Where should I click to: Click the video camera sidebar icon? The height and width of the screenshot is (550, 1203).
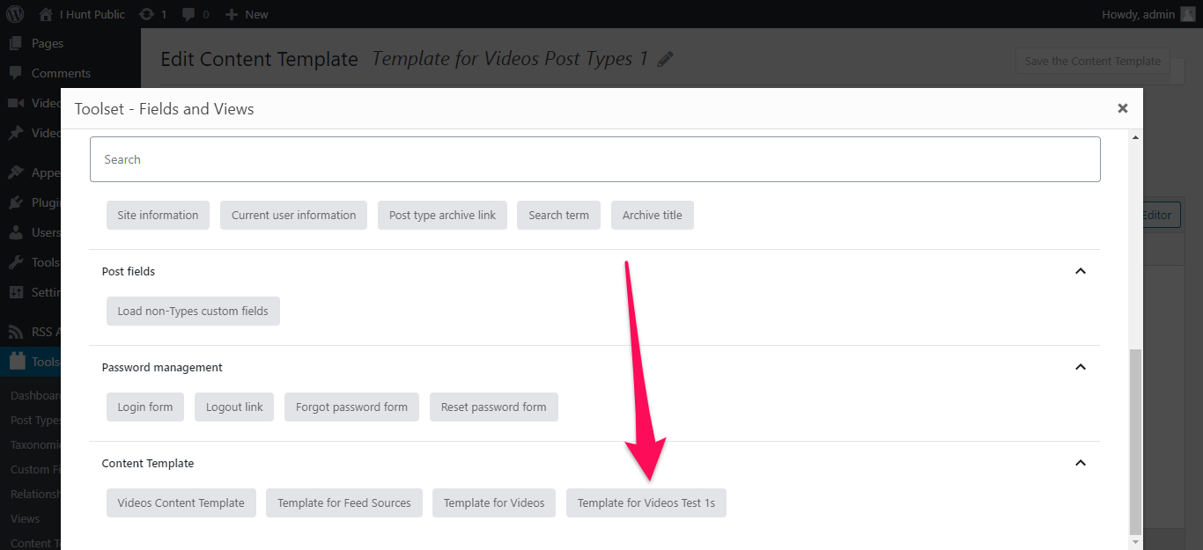16,103
